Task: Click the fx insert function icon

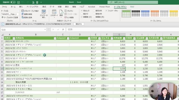Action: tap(63, 29)
